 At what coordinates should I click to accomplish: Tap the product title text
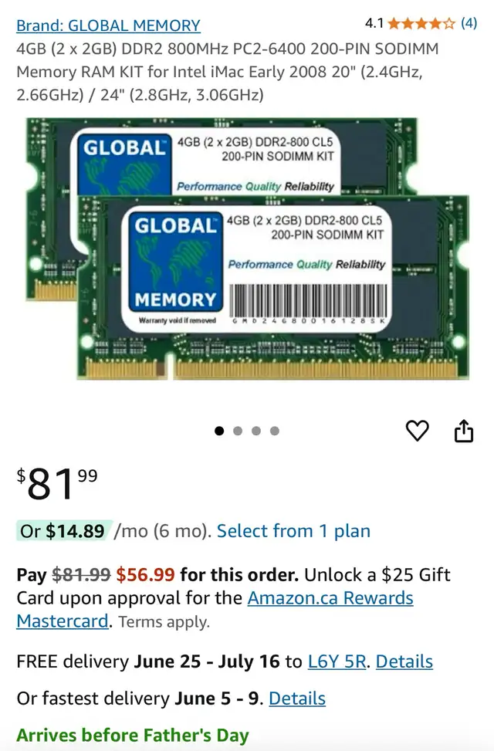[x=228, y=72]
